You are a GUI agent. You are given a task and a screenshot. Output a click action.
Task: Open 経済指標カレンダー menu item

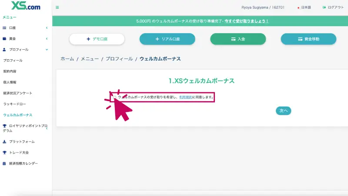pos(23,163)
